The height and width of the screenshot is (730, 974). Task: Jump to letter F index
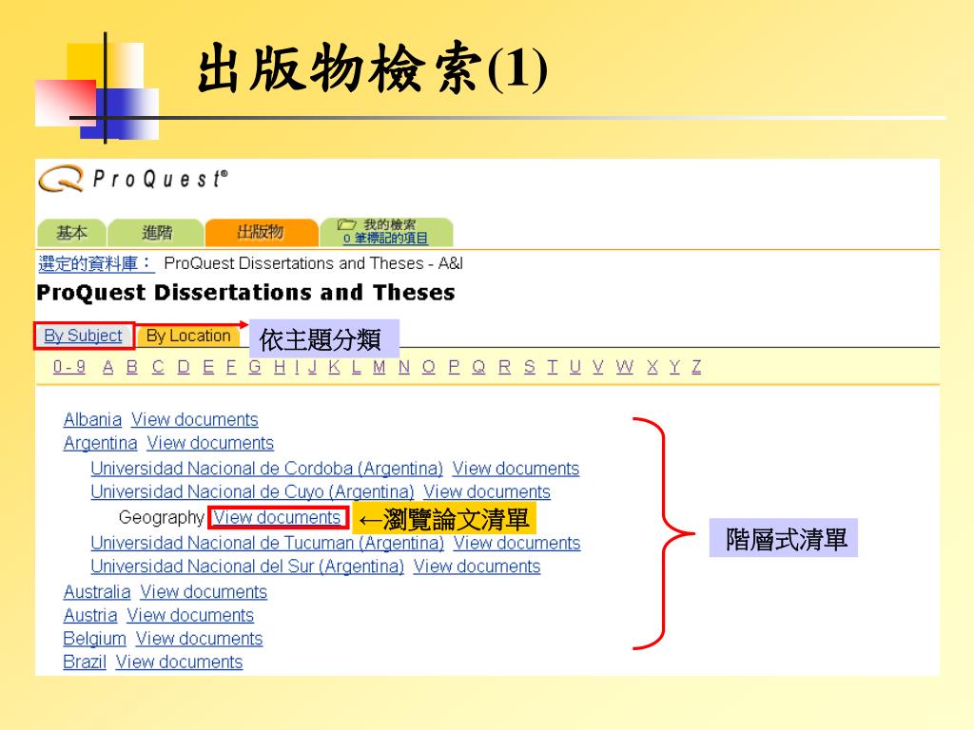pos(231,367)
